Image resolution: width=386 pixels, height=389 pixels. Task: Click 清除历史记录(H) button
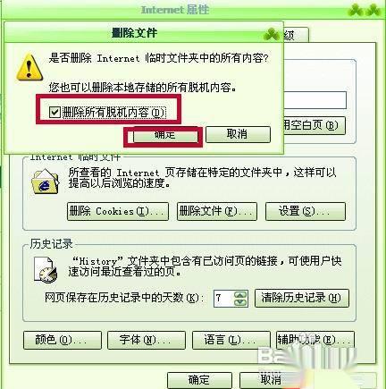coord(302,298)
